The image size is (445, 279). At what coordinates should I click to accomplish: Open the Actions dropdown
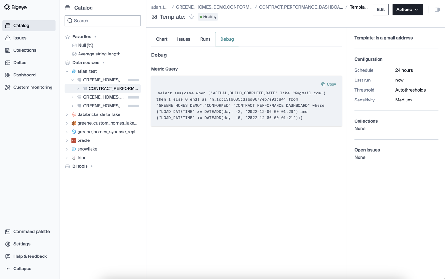click(x=407, y=10)
